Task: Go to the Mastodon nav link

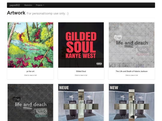Action: (28, 5)
